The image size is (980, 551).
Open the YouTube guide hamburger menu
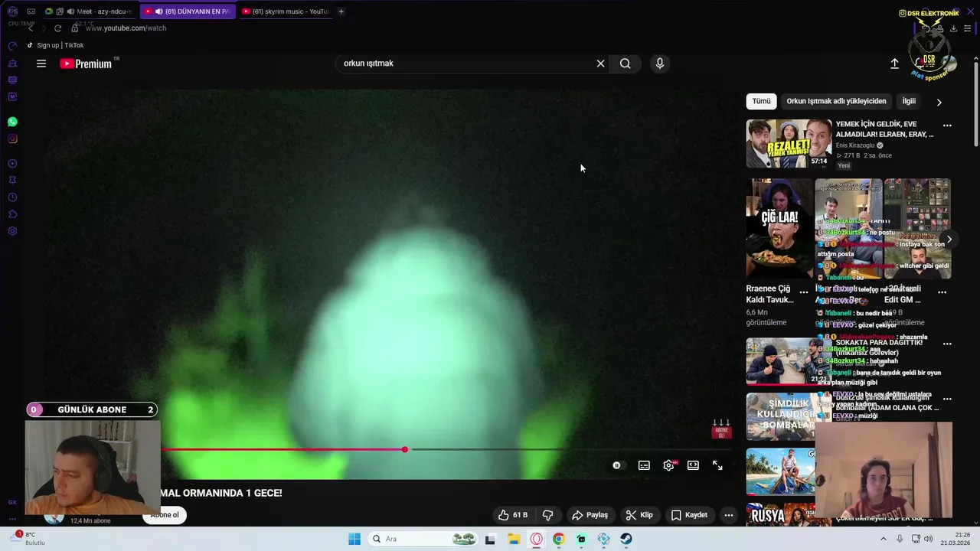point(41,64)
